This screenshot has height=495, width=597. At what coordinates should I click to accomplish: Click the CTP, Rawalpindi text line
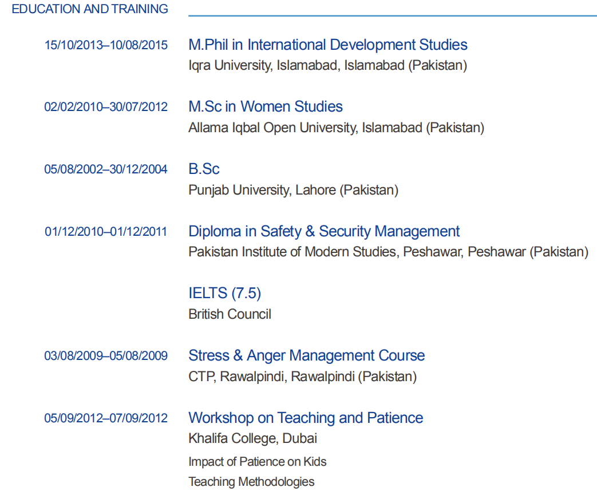(x=302, y=377)
